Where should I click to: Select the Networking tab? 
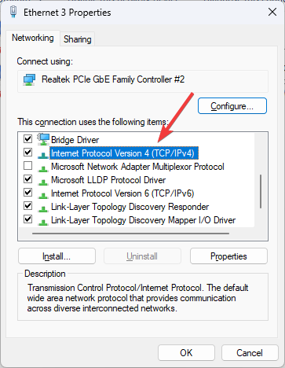[x=33, y=38]
